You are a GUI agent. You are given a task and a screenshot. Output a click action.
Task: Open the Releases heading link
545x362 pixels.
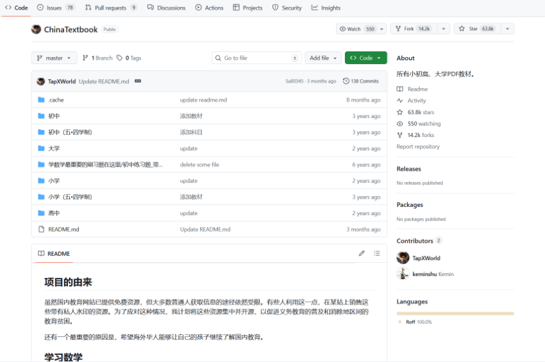(409, 169)
